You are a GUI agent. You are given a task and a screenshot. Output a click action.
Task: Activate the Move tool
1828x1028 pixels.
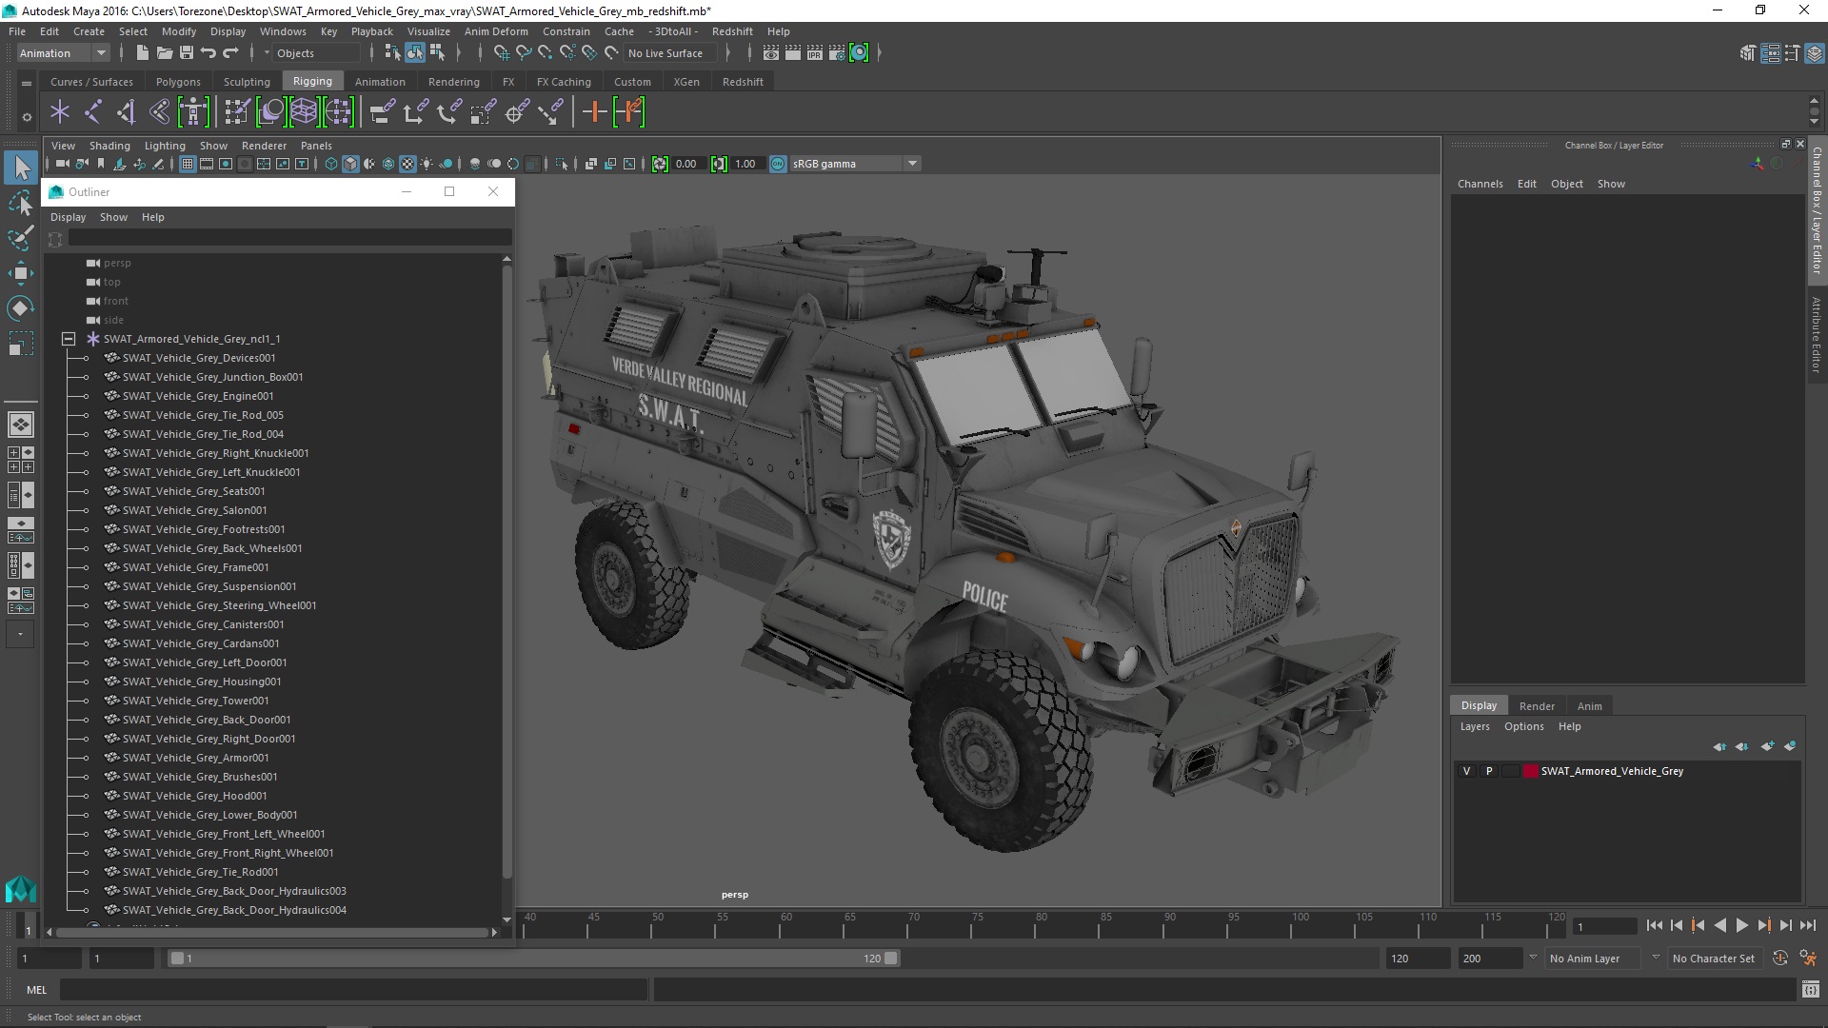tap(20, 273)
